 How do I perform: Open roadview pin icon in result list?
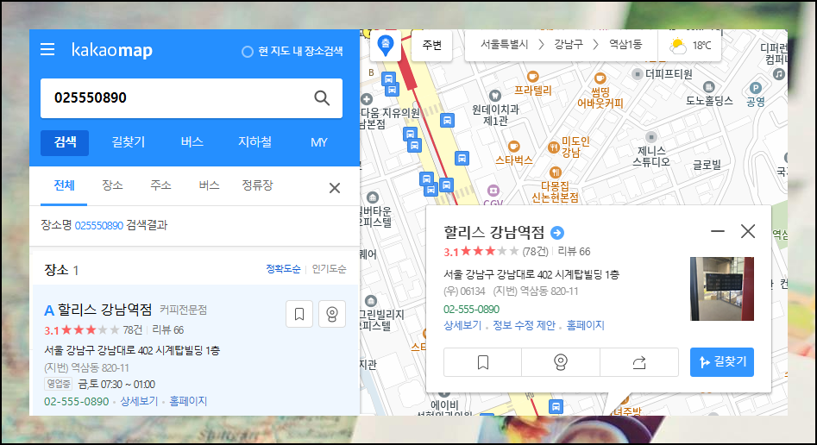(332, 314)
